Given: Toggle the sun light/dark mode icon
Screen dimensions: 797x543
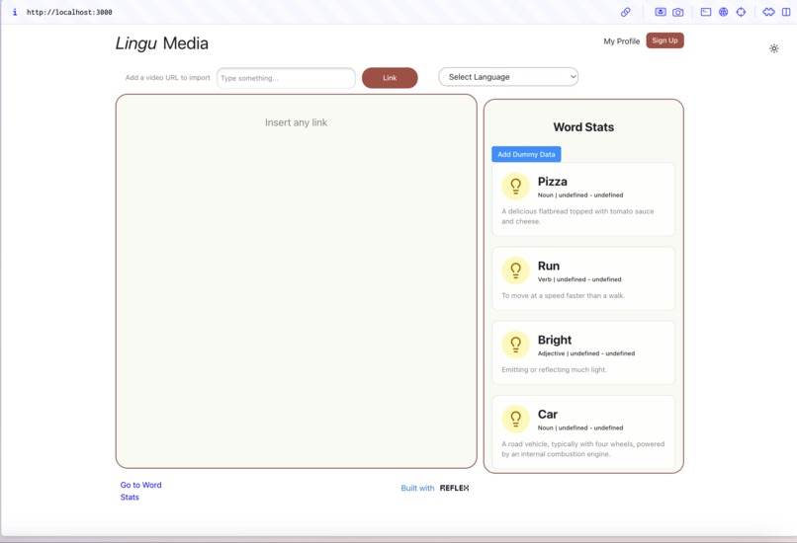Looking at the screenshot, I should click(x=773, y=48).
